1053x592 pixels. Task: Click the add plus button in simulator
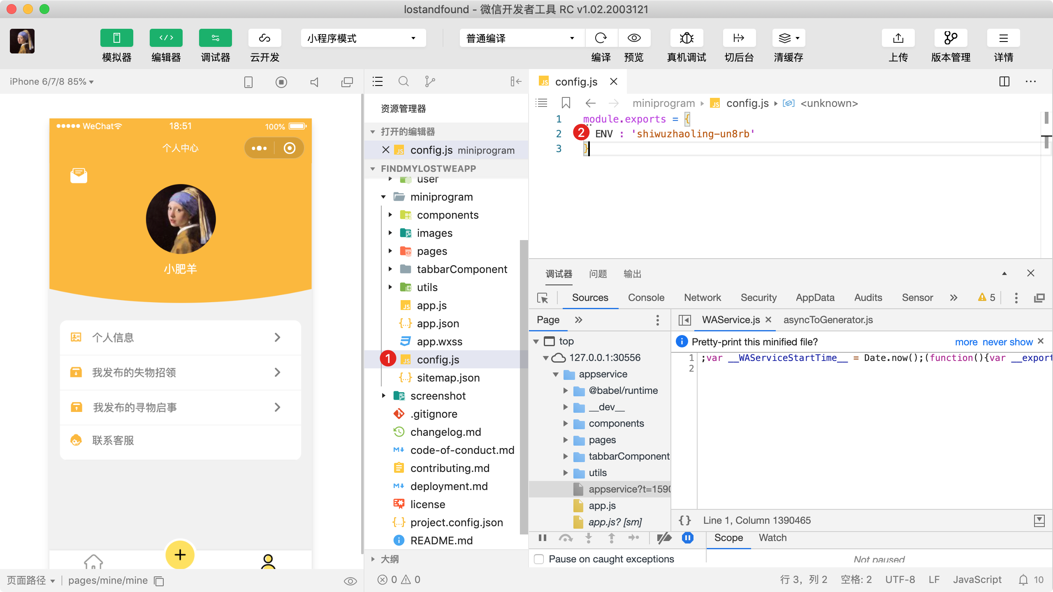[180, 555]
